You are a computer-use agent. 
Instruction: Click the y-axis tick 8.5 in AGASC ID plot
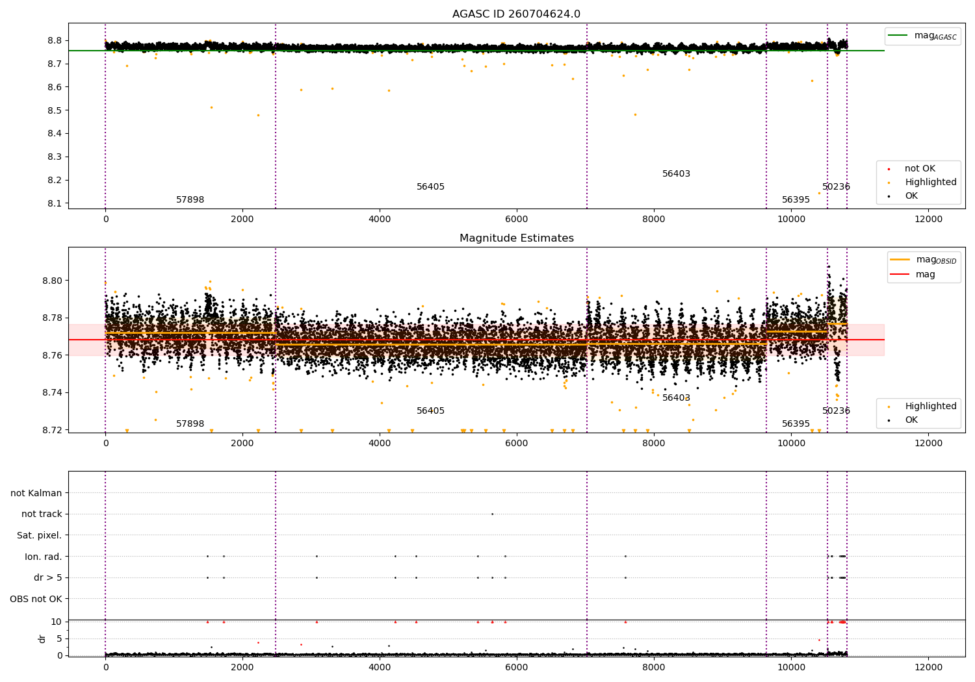tap(55, 110)
